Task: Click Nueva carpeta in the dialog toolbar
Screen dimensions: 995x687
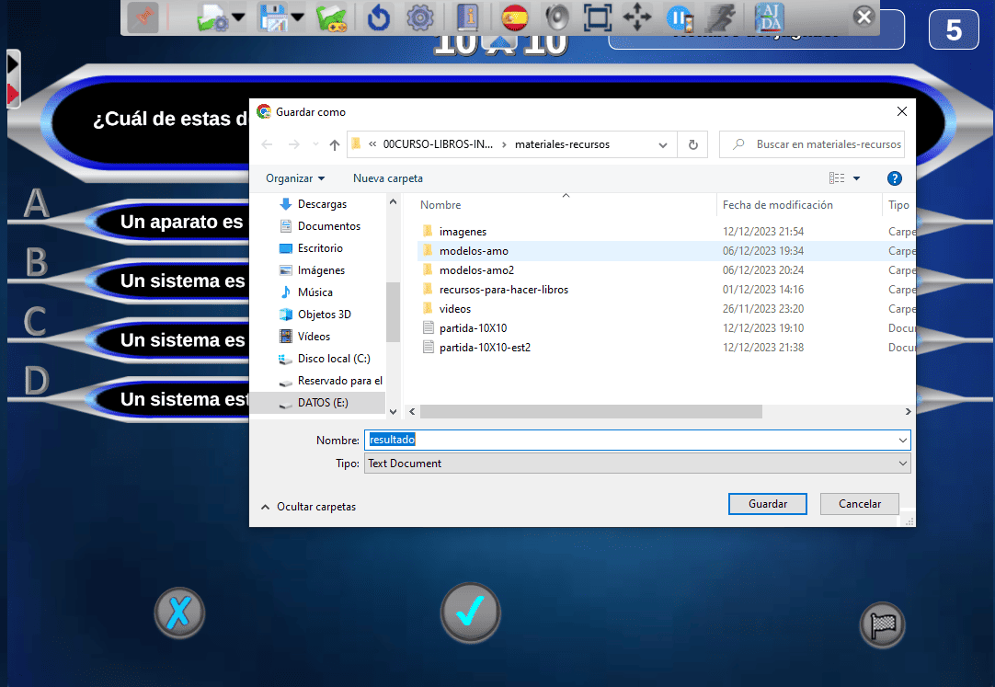Action: [387, 178]
